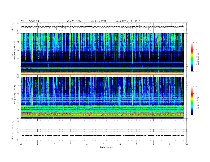Select the "start UT = 3 :40: 0" text
The width and height of the screenshot is (210, 162).
tap(128, 21)
